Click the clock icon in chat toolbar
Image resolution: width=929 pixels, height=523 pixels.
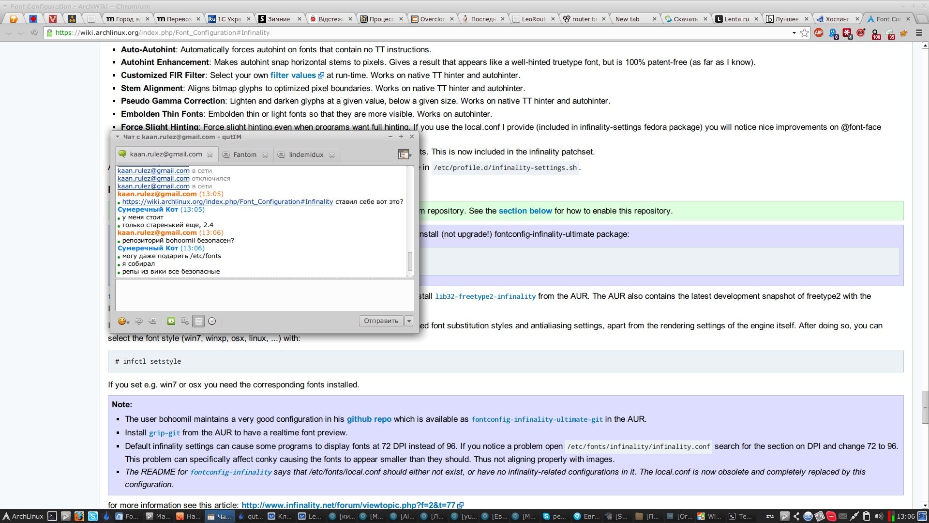[x=212, y=321]
